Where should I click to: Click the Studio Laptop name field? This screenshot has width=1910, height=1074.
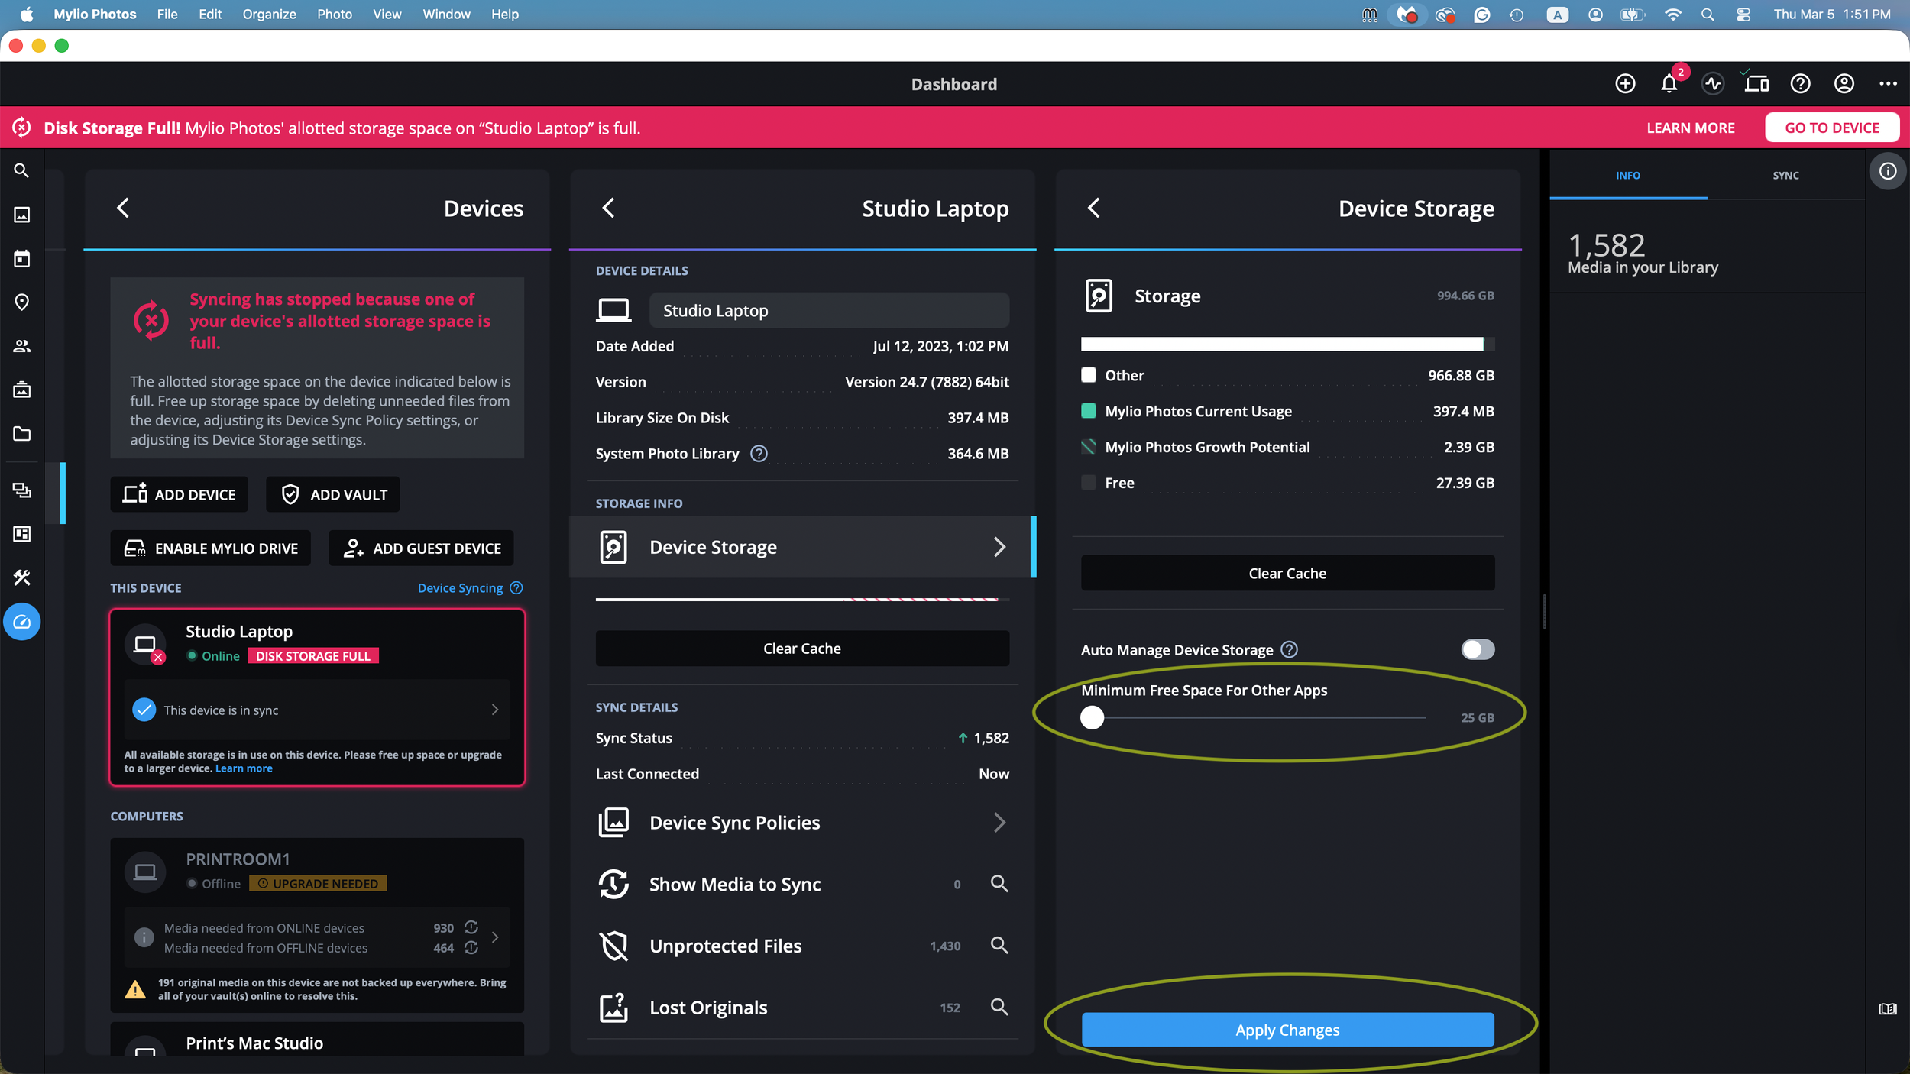pos(828,310)
